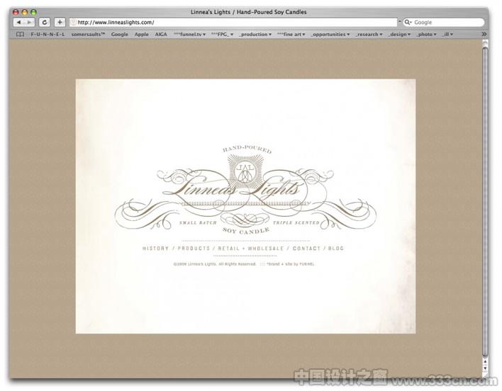Image resolution: width=502 pixels, height=391 pixels.
Task: Click the plus add bookmark button
Action: click(x=60, y=23)
